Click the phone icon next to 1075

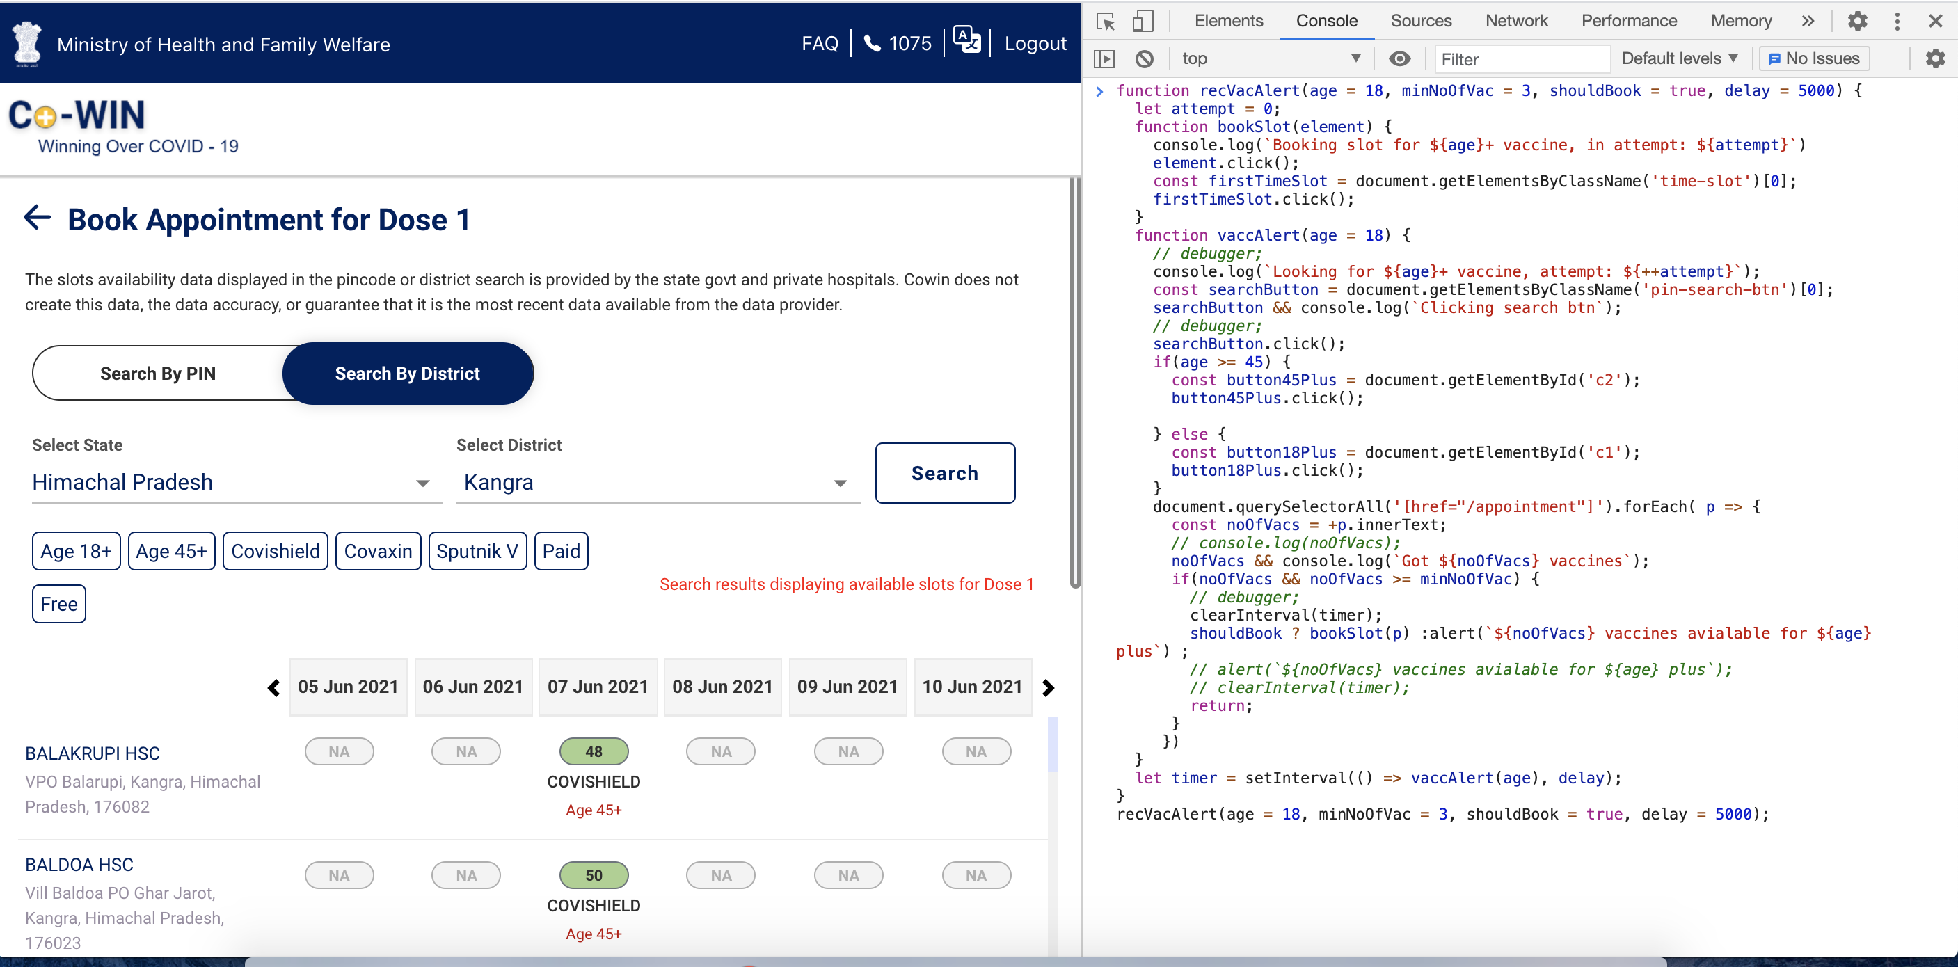tap(873, 43)
